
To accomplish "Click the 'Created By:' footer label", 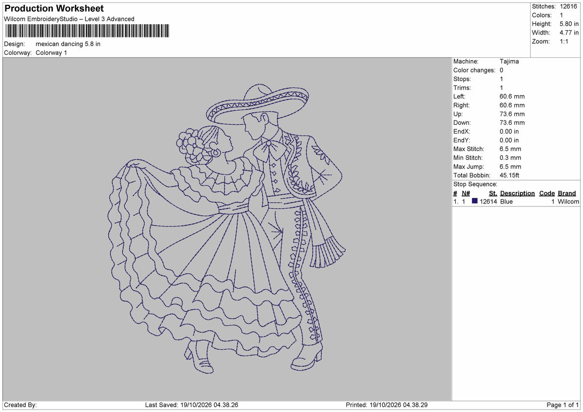I will coord(20,405).
